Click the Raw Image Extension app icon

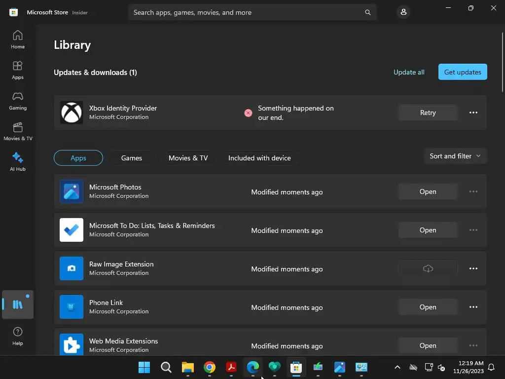(x=72, y=268)
